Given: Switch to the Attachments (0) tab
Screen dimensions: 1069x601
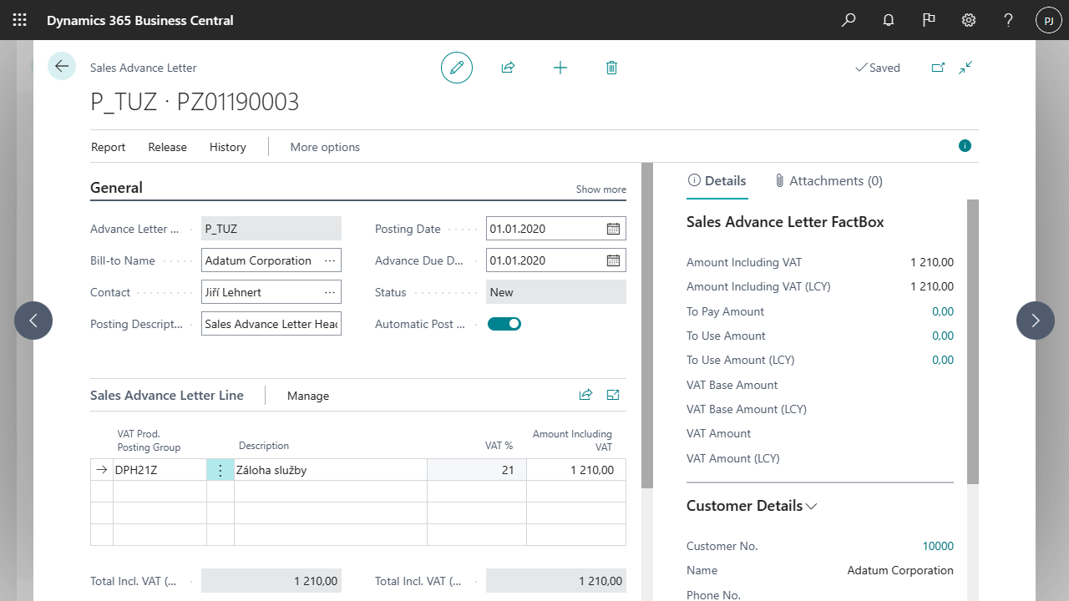Looking at the screenshot, I should pos(828,181).
